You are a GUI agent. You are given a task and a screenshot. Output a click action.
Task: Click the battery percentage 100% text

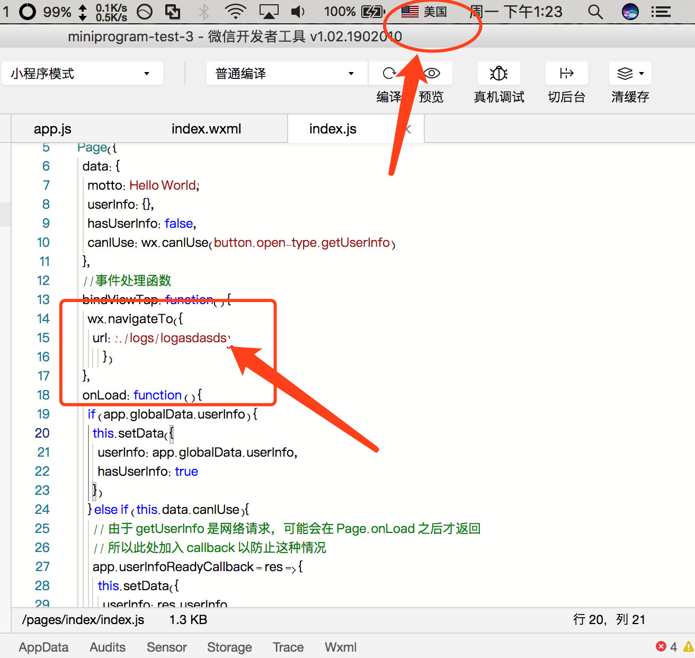pyautogui.click(x=340, y=12)
